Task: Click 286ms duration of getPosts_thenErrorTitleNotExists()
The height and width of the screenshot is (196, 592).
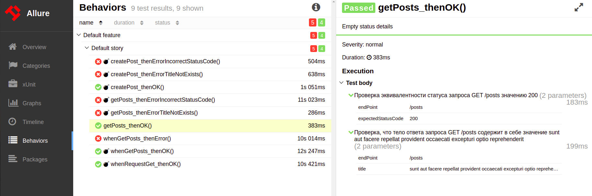Action: [316, 113]
